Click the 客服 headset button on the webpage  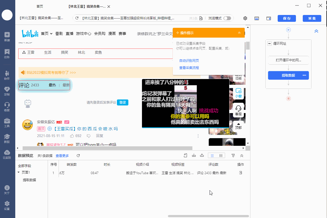pyautogui.click(x=238, y=110)
